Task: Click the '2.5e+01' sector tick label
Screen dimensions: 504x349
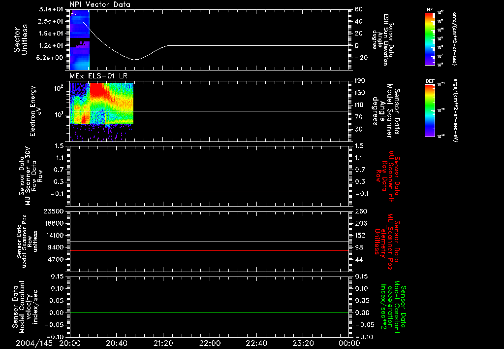Action: point(51,21)
